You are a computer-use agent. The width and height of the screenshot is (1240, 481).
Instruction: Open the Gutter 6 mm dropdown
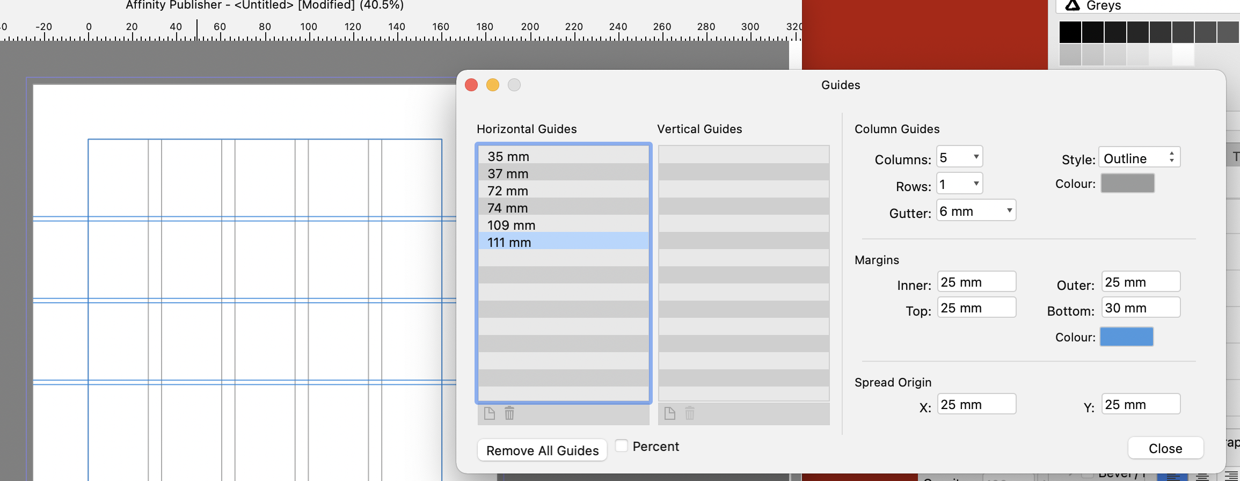976,211
